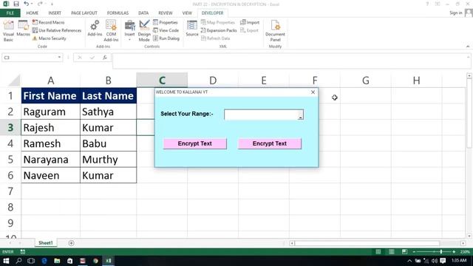Select row 5 header

pyautogui.click(x=10, y=160)
